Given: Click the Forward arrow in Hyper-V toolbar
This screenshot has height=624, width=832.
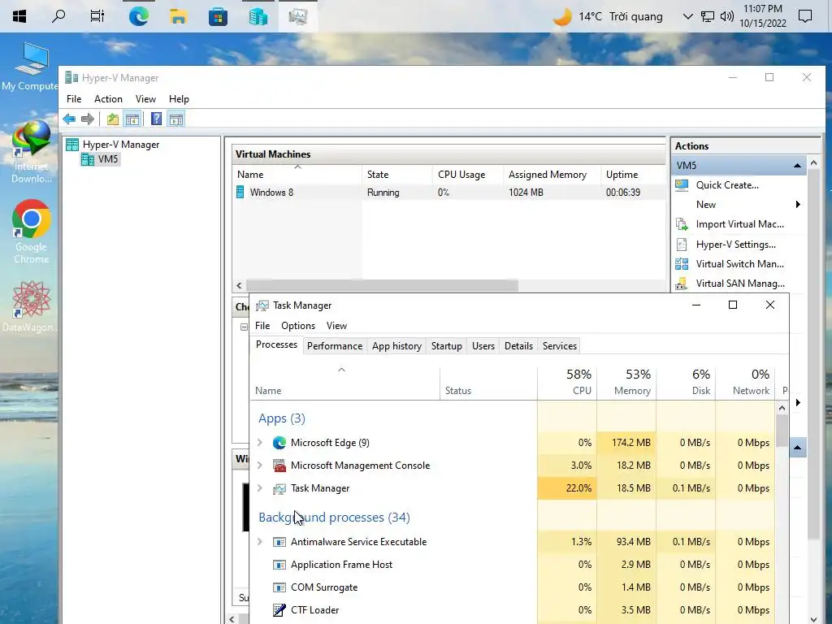Looking at the screenshot, I should click(88, 119).
